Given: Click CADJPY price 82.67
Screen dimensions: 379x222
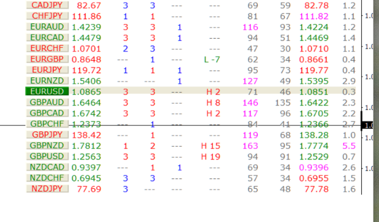Looking at the screenshot, I should [89, 6].
